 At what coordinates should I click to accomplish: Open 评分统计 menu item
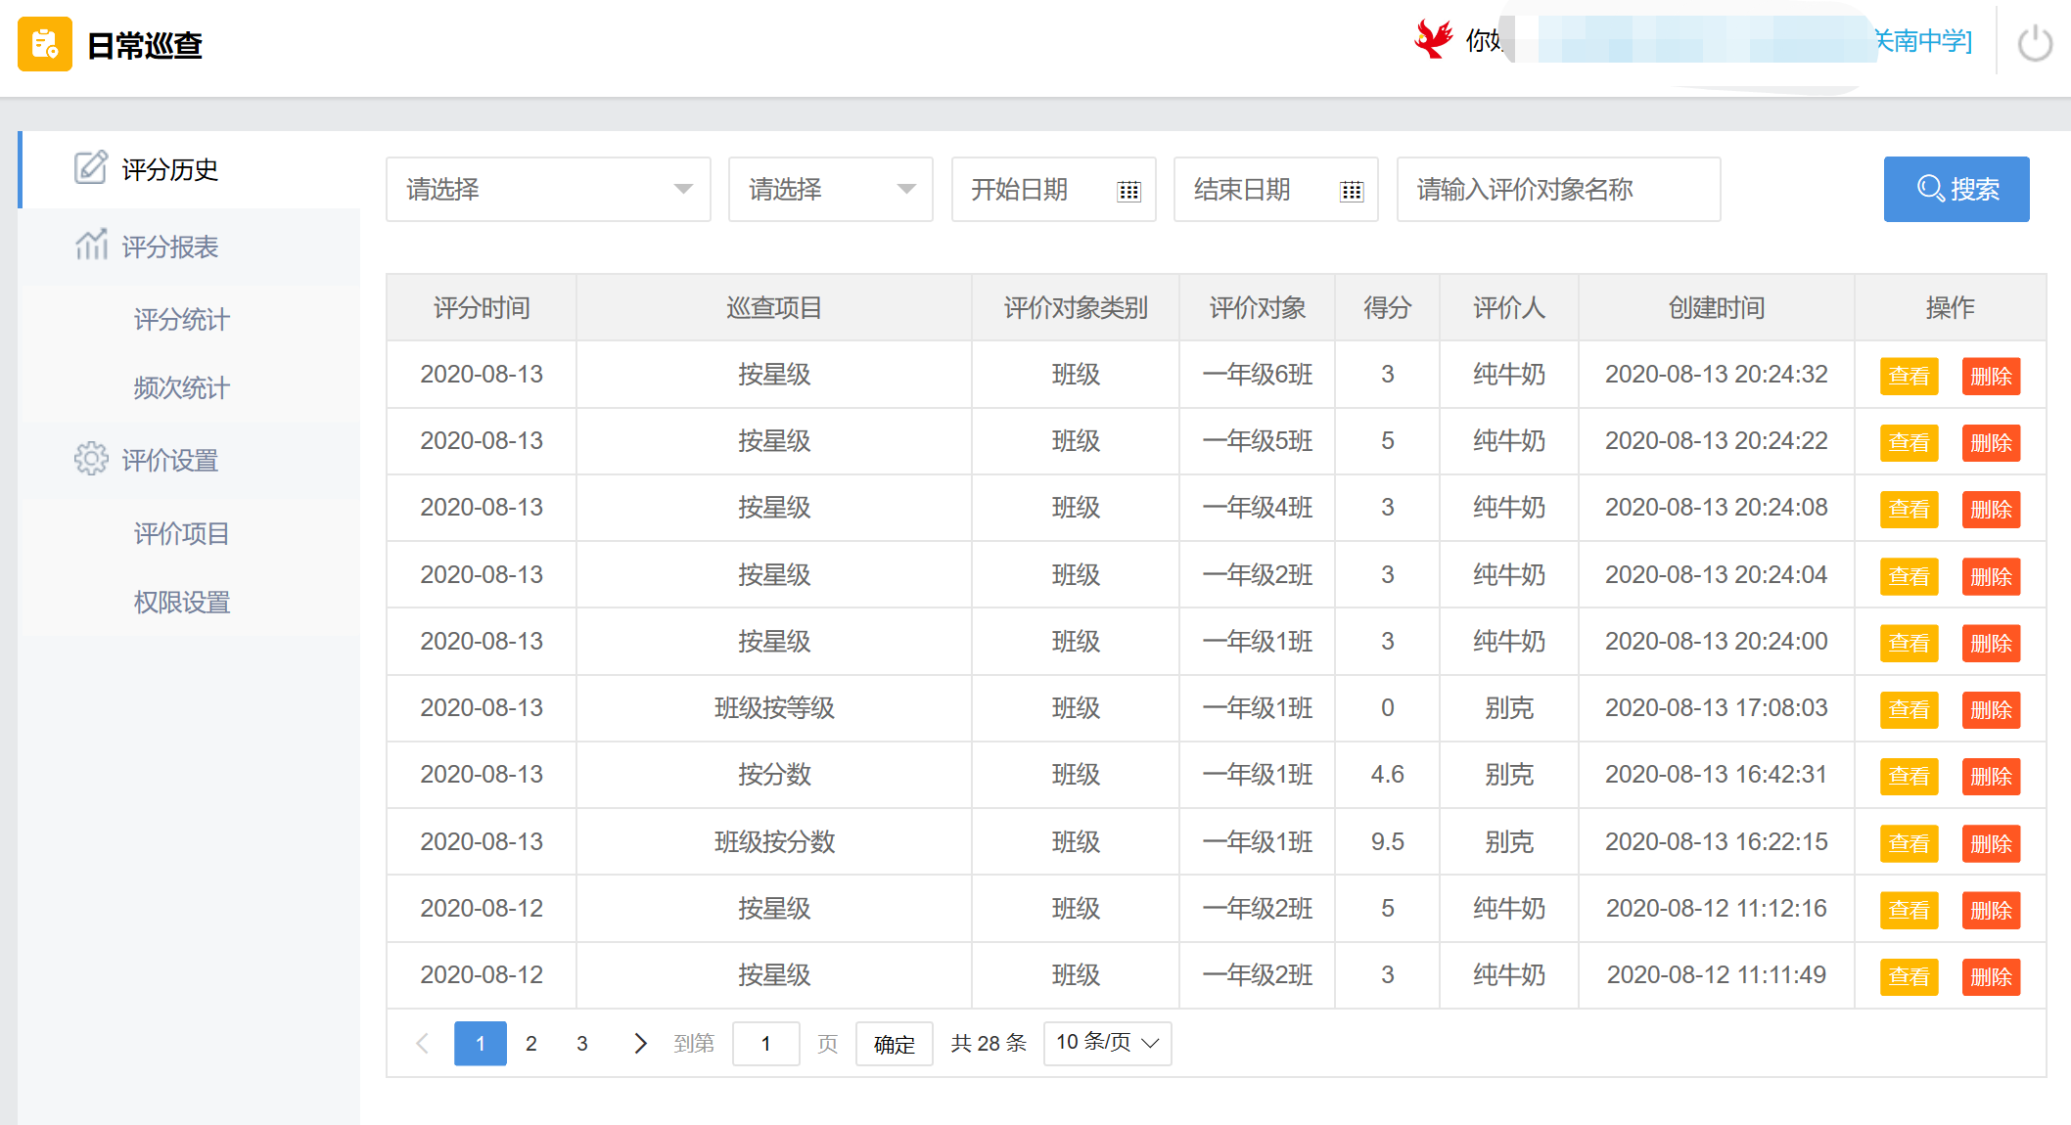click(x=182, y=319)
